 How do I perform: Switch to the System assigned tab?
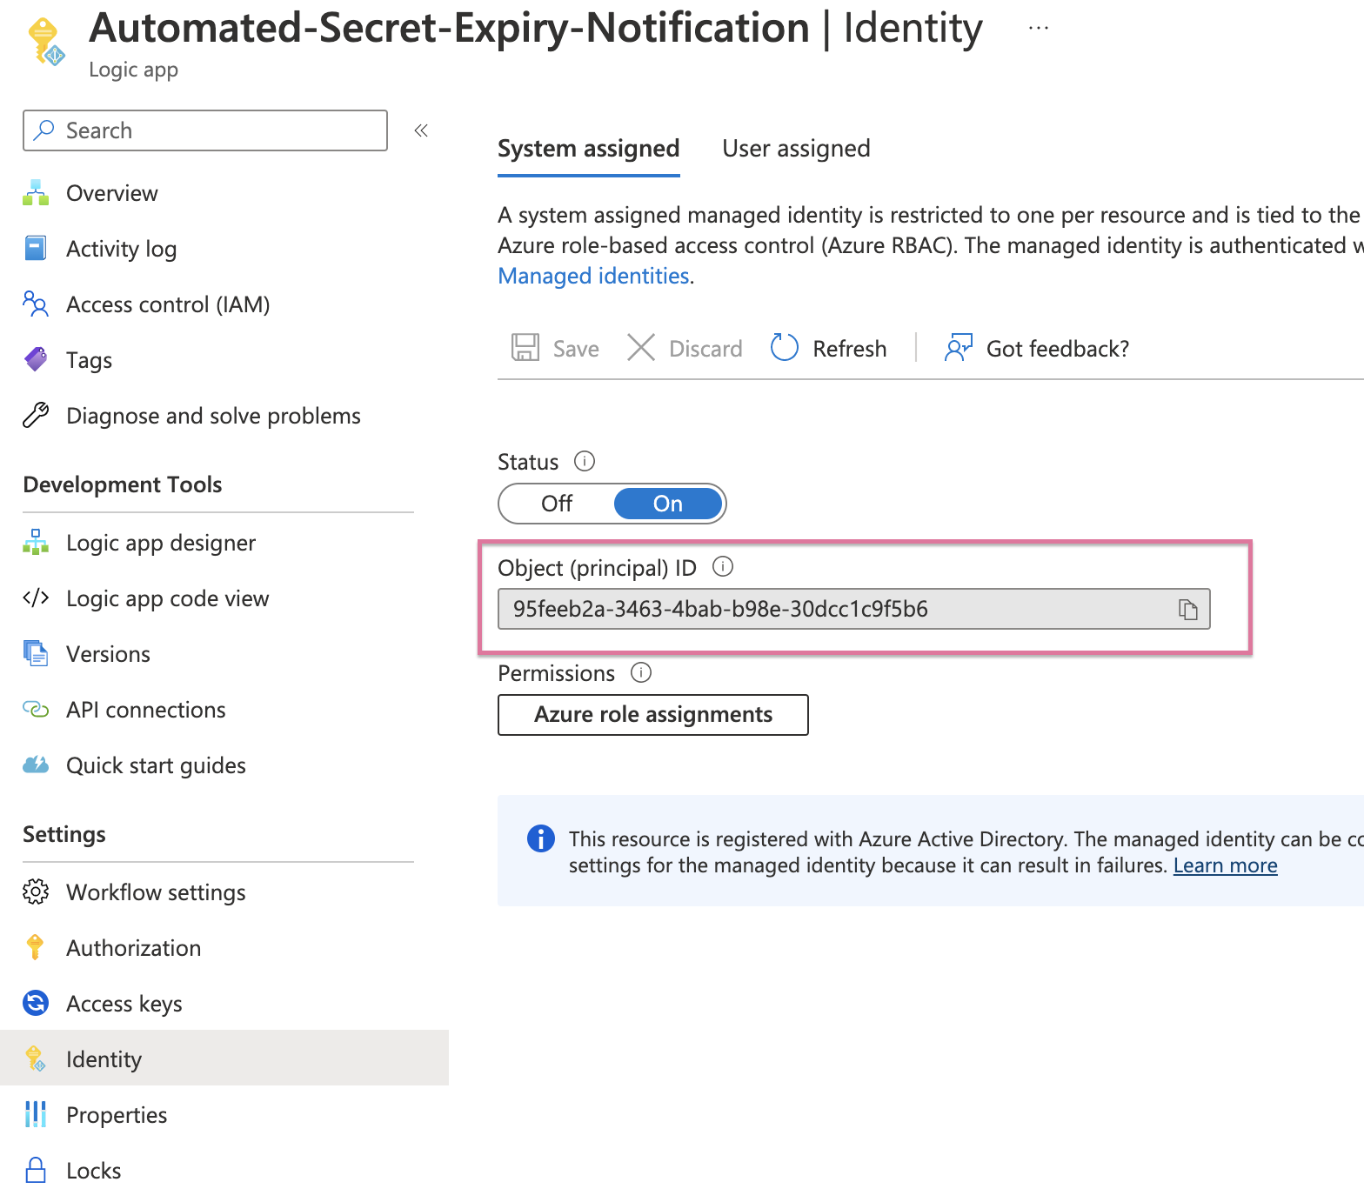point(589,149)
